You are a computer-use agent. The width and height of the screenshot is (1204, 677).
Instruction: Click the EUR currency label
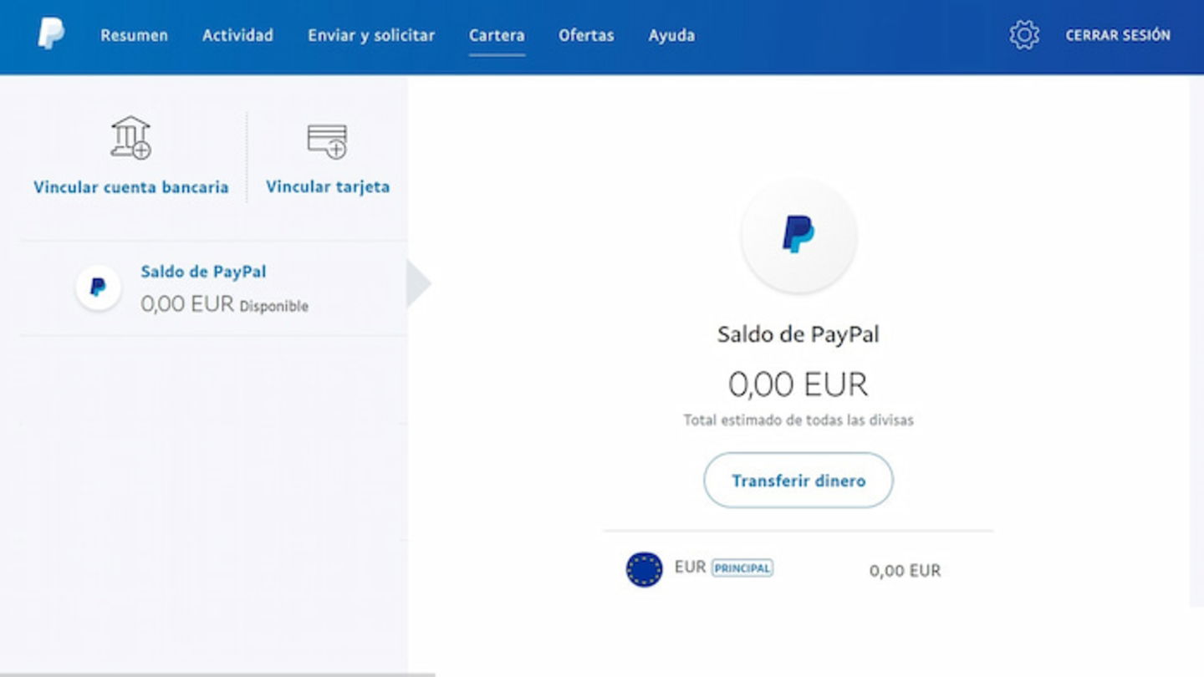coord(690,568)
